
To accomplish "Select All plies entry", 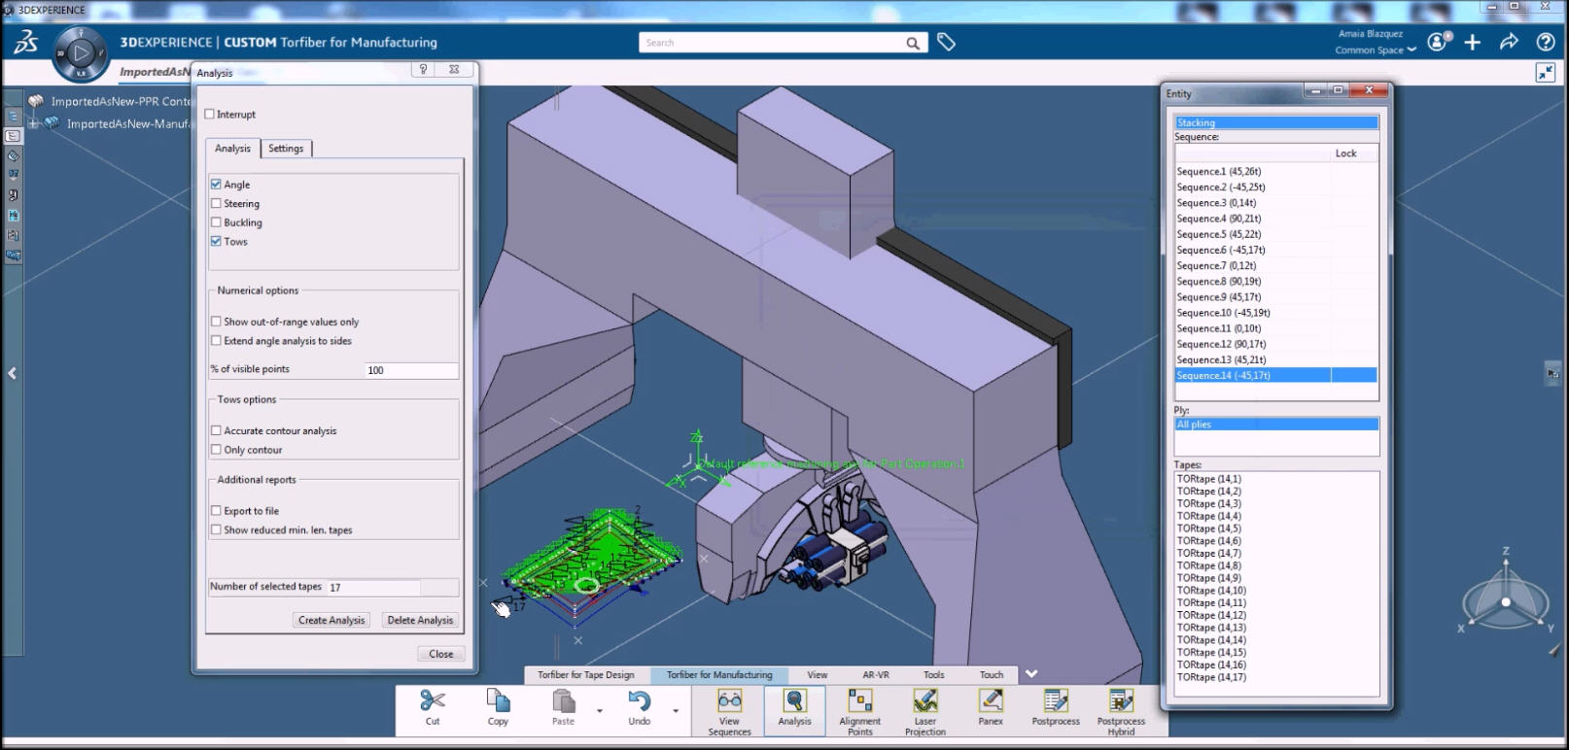I will click(1276, 425).
